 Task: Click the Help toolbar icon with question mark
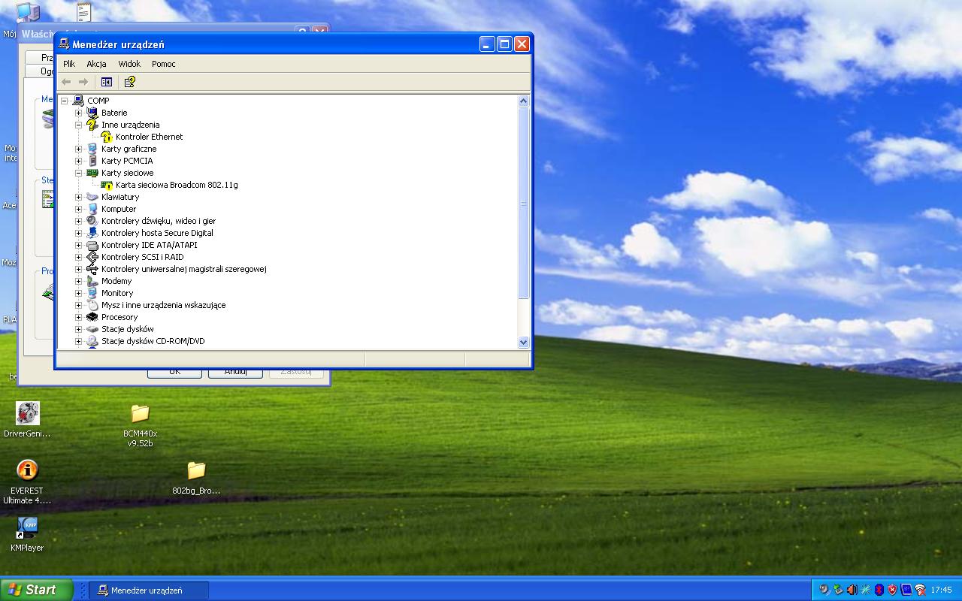tap(129, 82)
